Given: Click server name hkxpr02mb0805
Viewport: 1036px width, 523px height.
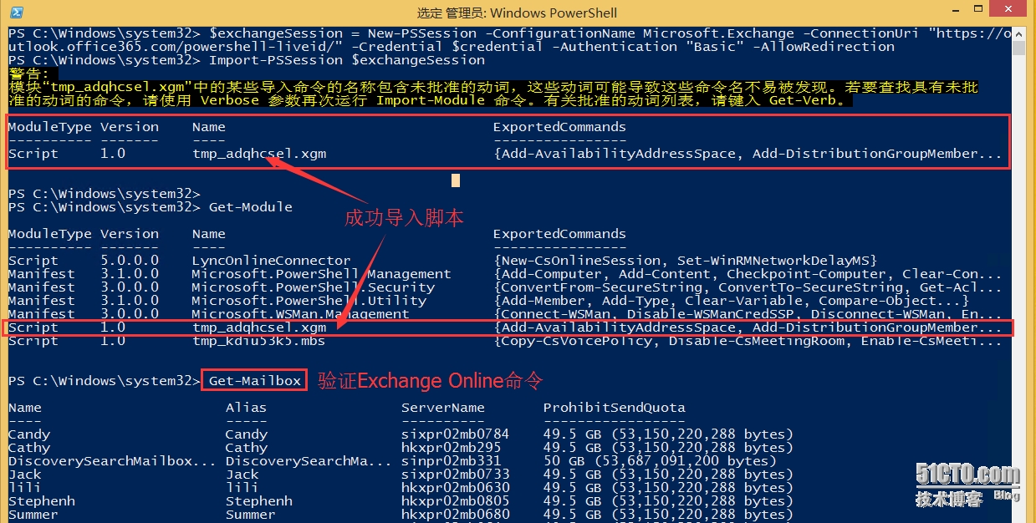Looking at the screenshot, I should (455, 501).
